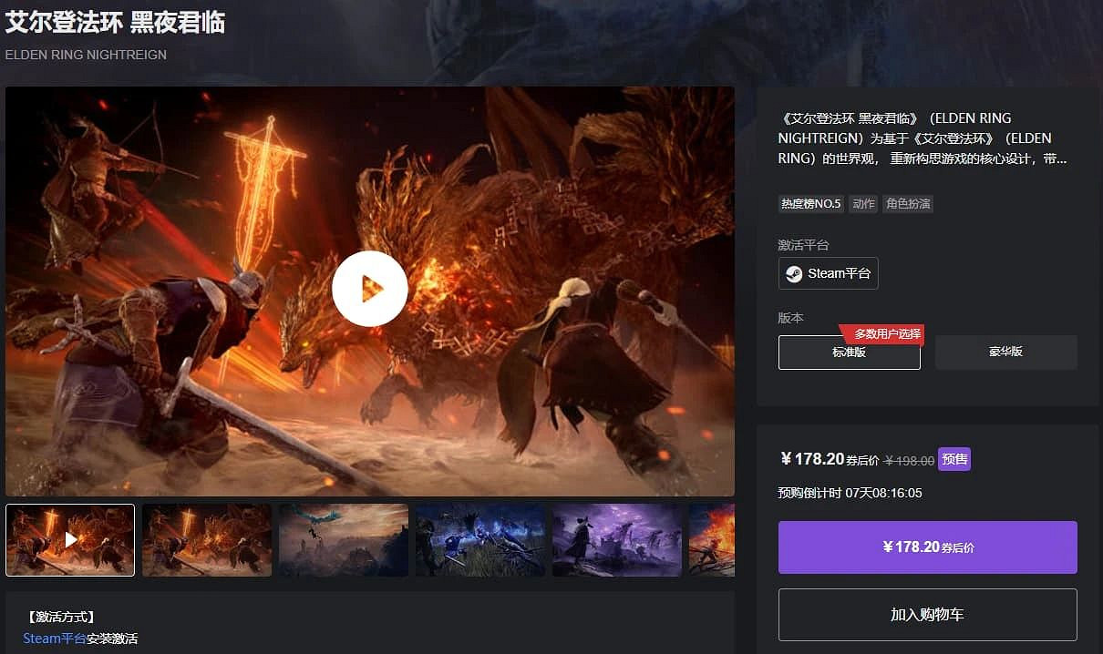Image resolution: width=1103 pixels, height=654 pixels.
Task: Open the partially visible sixth fire thumbnail
Action: pyautogui.click(x=712, y=540)
